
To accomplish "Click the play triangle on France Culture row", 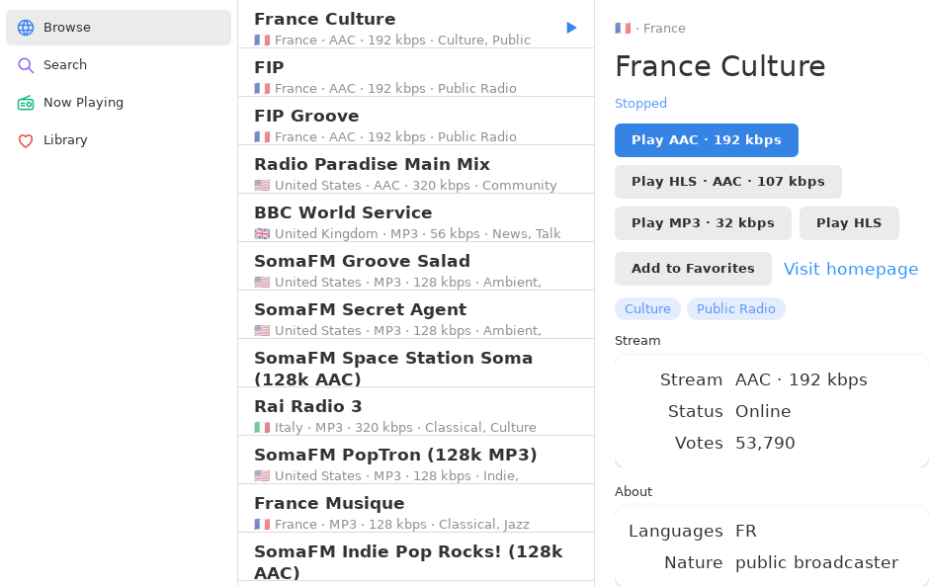I will (x=571, y=28).
